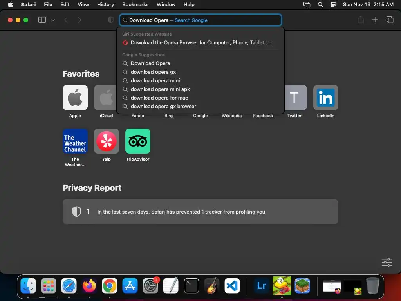This screenshot has width=401, height=301.
Task: Select 'download opera for mac' suggestion
Action: coord(200,98)
